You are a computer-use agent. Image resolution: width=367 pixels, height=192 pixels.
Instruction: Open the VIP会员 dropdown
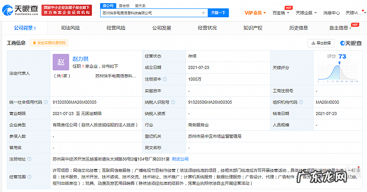255,13
